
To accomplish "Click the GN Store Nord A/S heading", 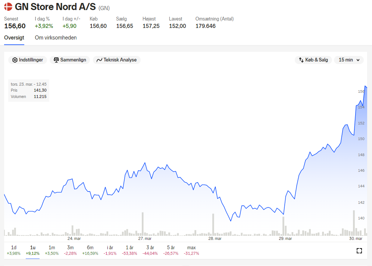I will tap(55, 7).
